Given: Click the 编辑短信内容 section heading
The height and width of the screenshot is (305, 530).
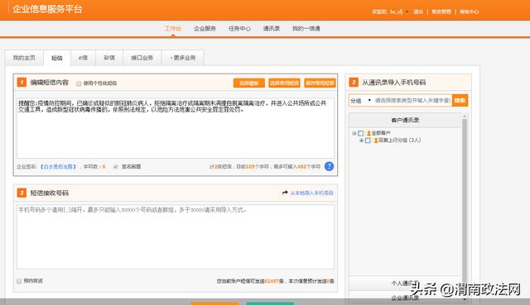Looking at the screenshot, I should coord(50,83).
